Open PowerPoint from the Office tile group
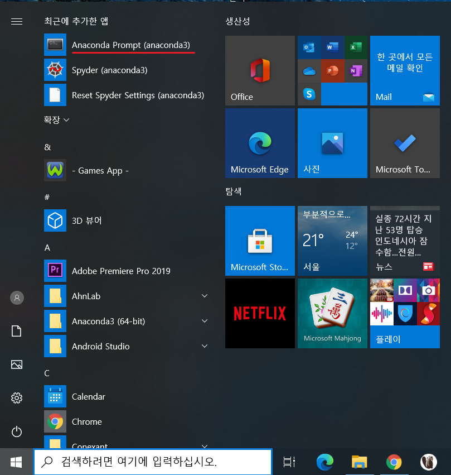The width and height of the screenshot is (451, 475). click(332, 70)
